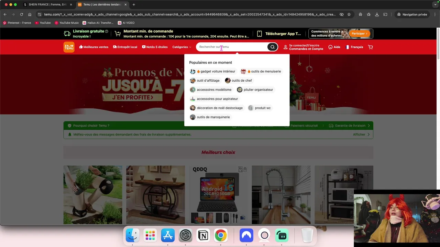Open Launchpad from the dock
440x247 pixels.
[x=150, y=235]
